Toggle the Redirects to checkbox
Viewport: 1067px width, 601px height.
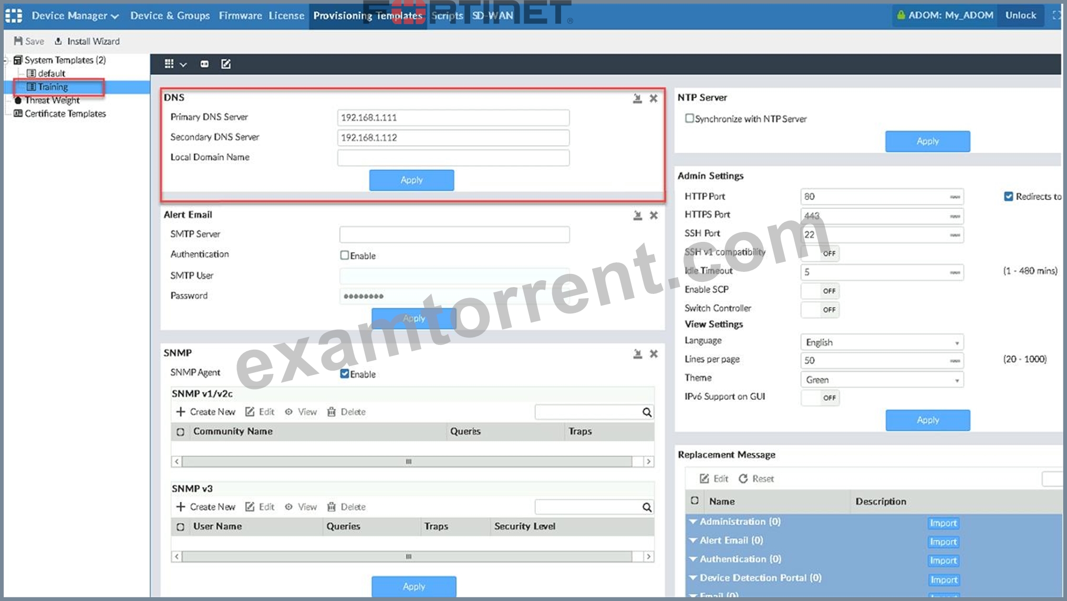(x=1008, y=196)
